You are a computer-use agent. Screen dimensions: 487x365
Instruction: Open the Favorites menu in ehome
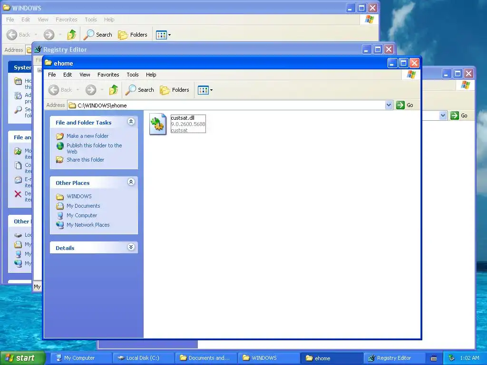click(x=108, y=75)
